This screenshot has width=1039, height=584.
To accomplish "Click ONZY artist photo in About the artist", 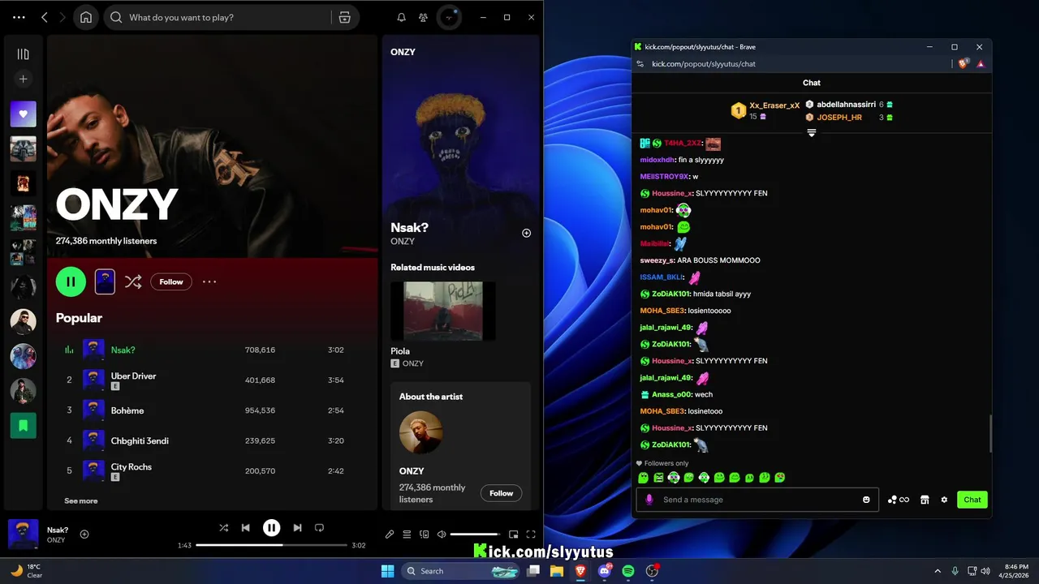I will tap(420, 432).
